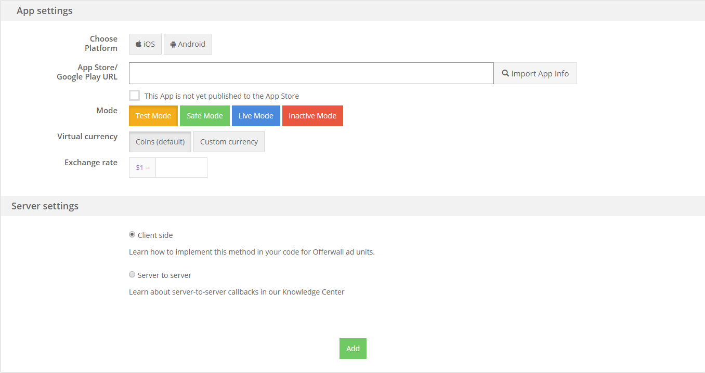Click the Virtual currency label
This screenshot has height=373, width=705.
coord(87,137)
